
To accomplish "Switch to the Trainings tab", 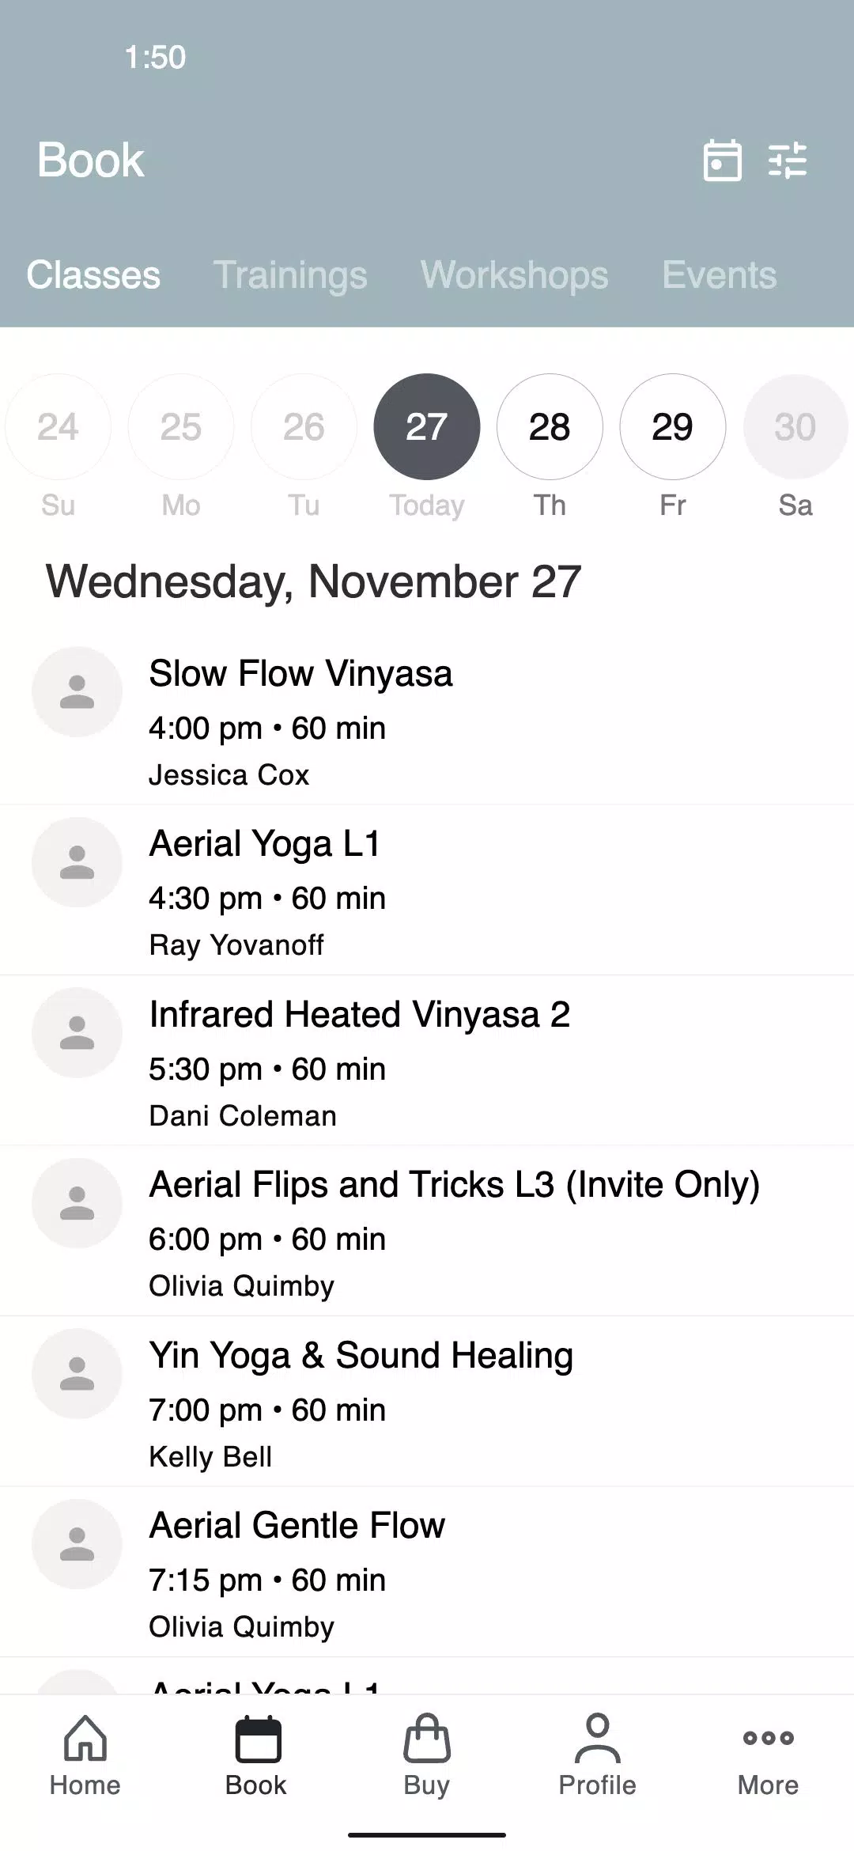I will 290,275.
